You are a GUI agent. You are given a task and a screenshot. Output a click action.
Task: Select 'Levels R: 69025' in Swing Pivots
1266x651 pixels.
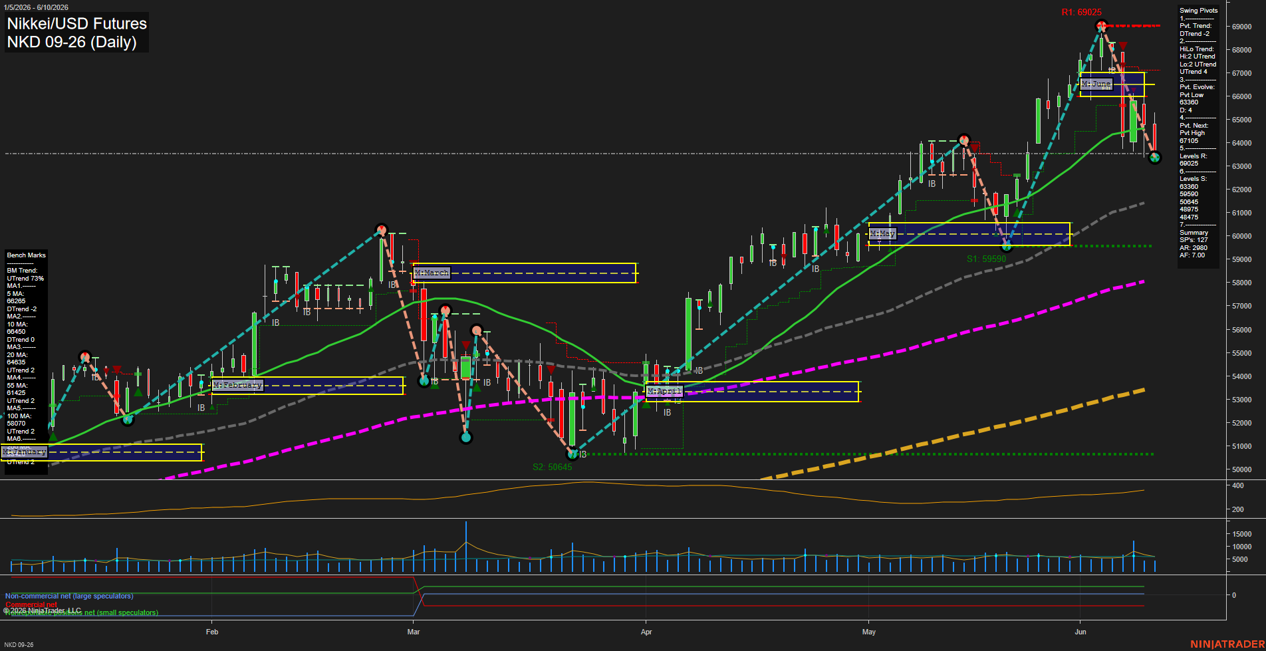tap(1194, 160)
